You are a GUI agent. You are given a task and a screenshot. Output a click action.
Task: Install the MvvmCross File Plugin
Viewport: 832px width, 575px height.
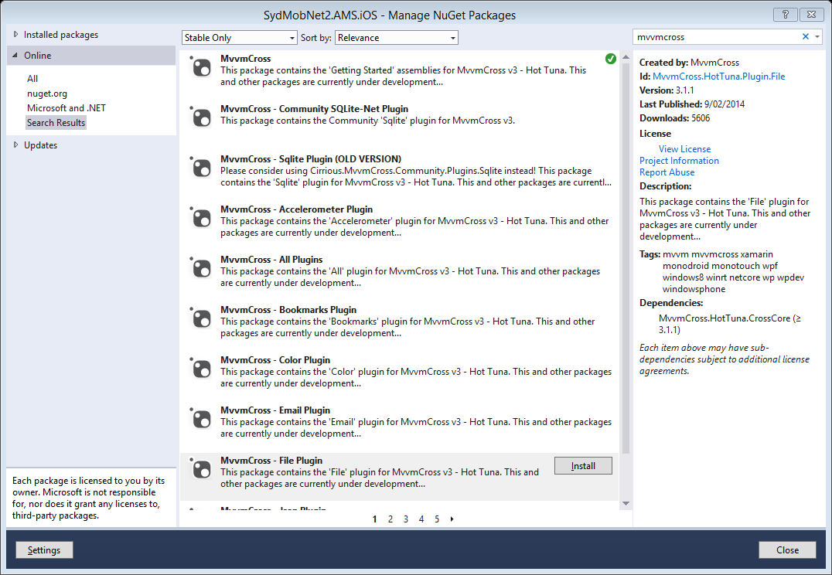click(x=582, y=465)
